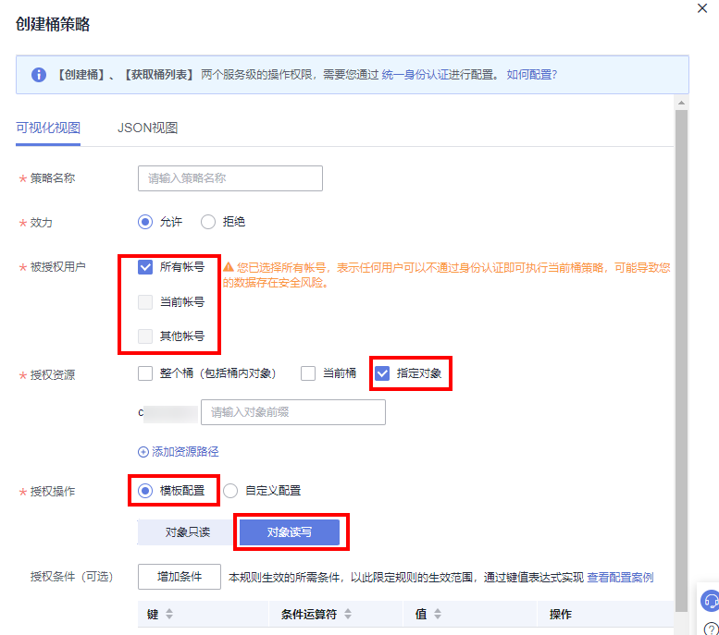Close the 创建桶策略 dialog
This screenshot has height=635, width=719.
(701, 8)
